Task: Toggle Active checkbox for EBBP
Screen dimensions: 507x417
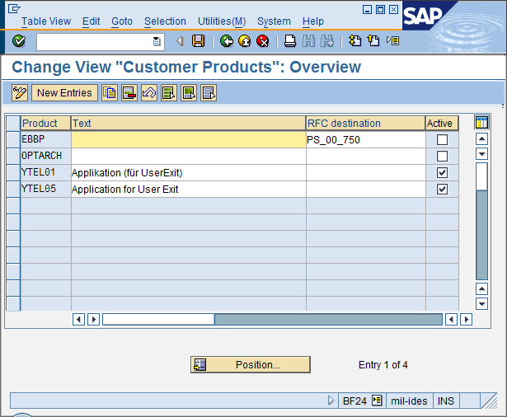Action: [x=442, y=139]
